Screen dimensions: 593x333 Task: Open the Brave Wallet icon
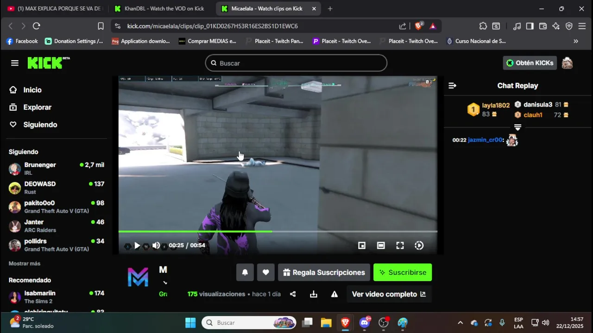[543, 26]
